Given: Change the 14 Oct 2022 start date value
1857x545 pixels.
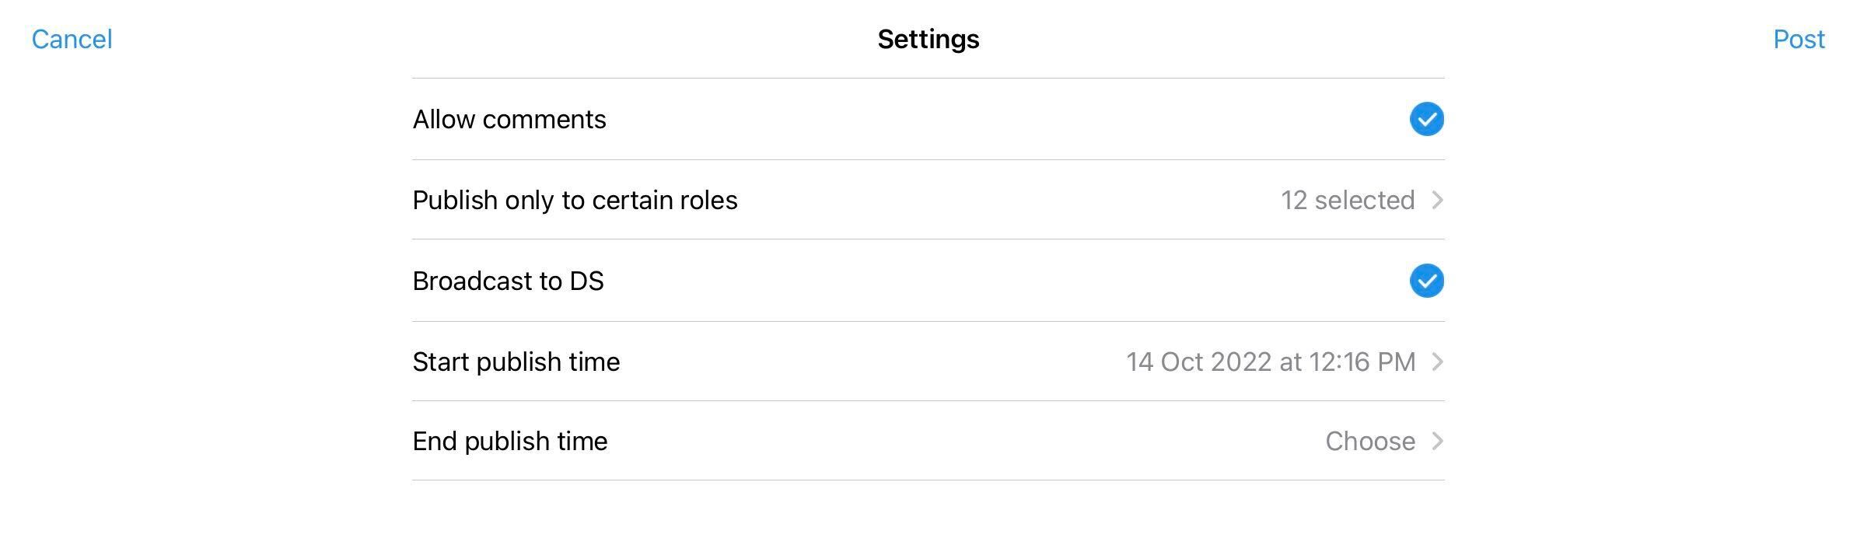Looking at the screenshot, I should [x=1271, y=362].
